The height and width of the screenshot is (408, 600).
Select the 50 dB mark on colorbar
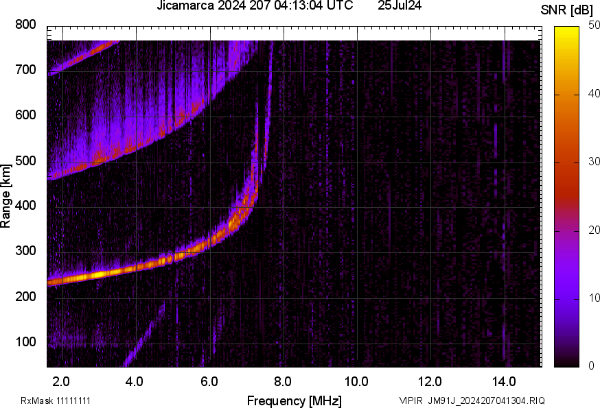592,26
